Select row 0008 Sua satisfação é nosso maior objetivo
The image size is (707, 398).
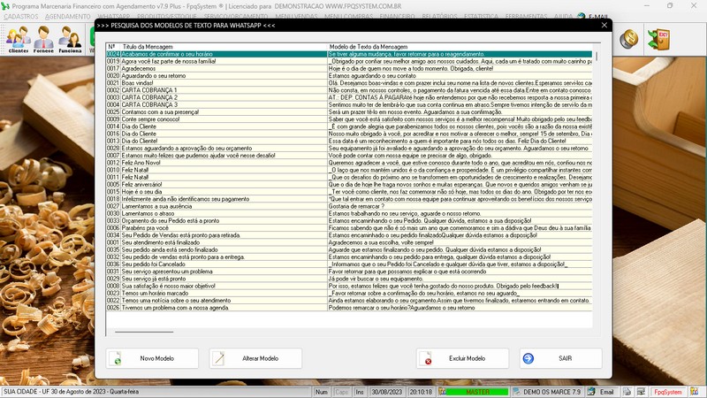pos(349,286)
